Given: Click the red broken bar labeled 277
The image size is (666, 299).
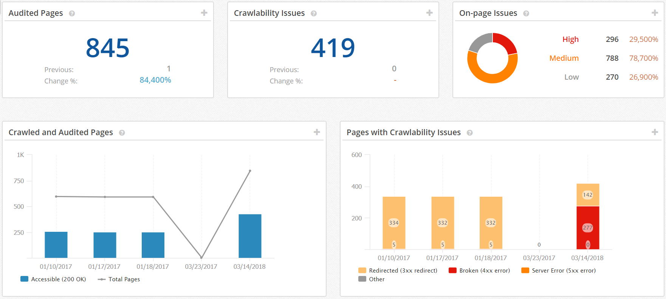Looking at the screenshot, I should [x=588, y=228].
